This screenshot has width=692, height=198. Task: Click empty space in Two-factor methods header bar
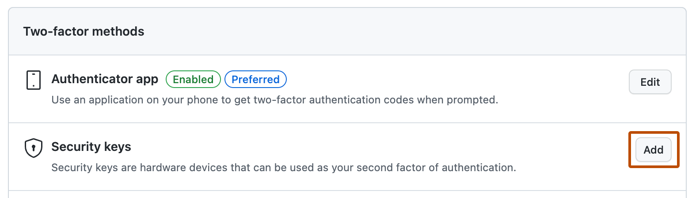pos(398,32)
